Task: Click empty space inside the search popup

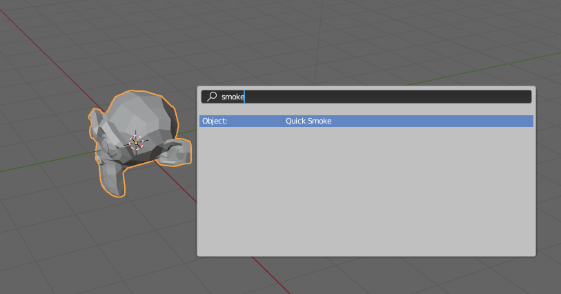Action: [x=366, y=193]
